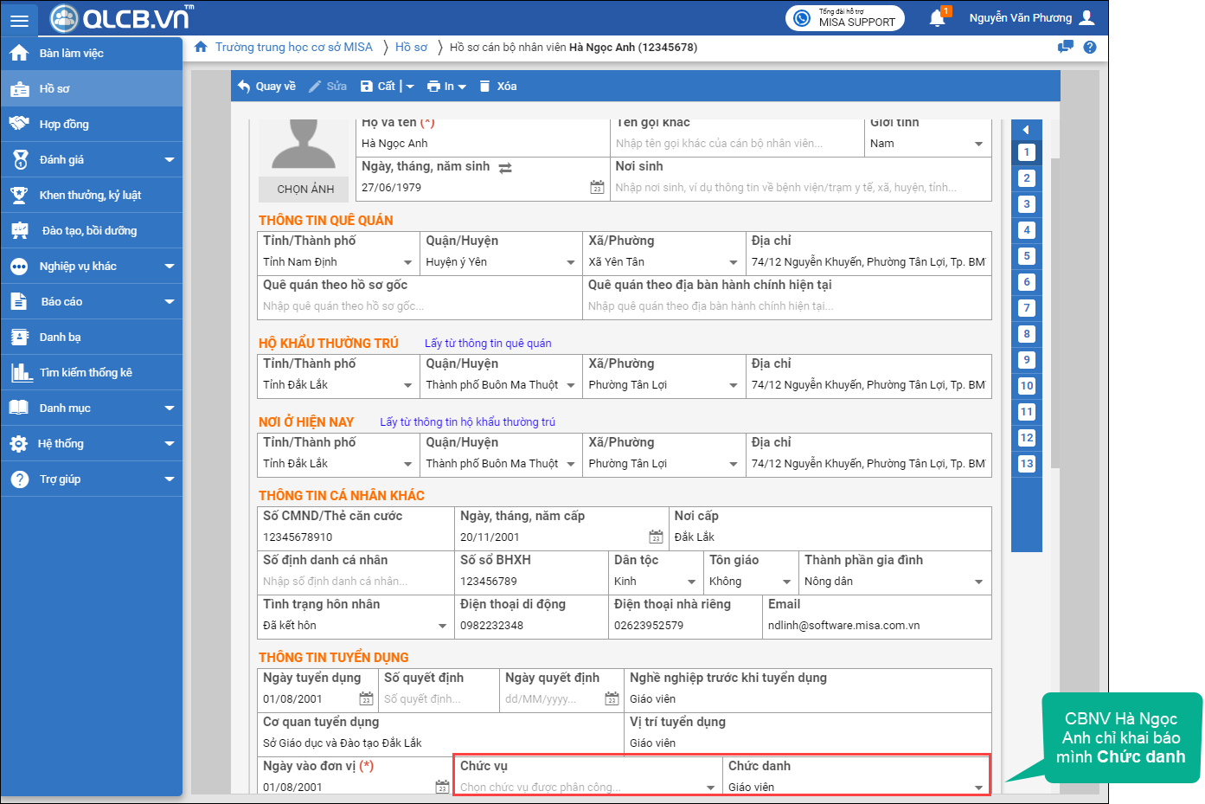Screen dimensions: 1205x804
Task: Open the Giới tính dropdown
Action: [978, 144]
